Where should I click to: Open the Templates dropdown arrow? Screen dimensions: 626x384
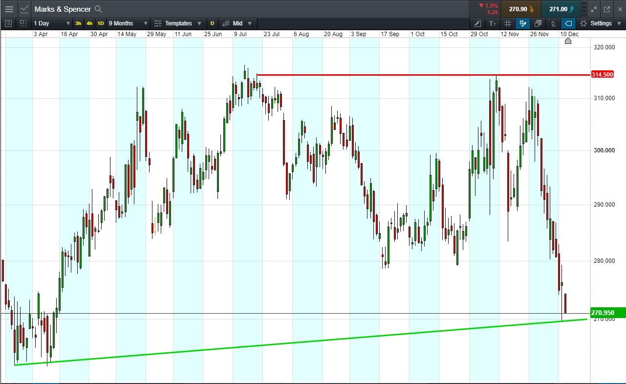coord(199,23)
